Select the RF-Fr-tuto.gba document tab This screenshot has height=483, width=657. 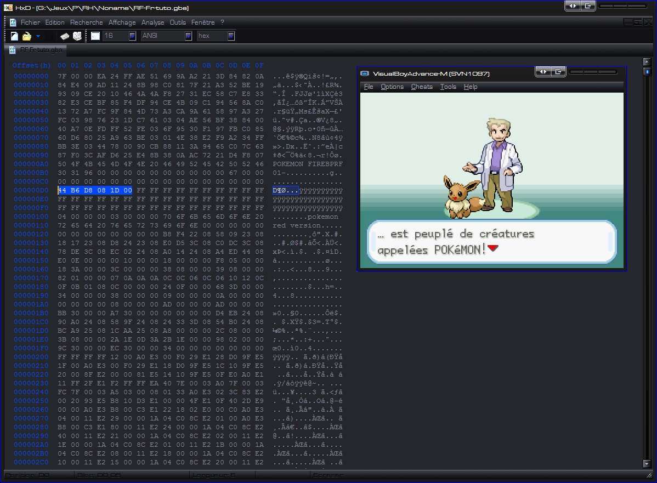(x=36, y=50)
